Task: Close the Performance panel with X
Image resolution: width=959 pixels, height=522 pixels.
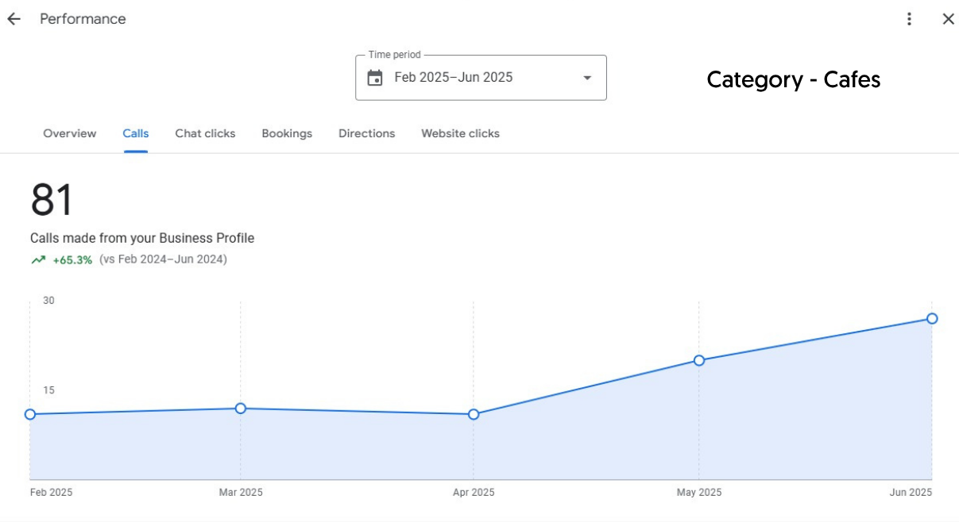Action: [x=948, y=19]
